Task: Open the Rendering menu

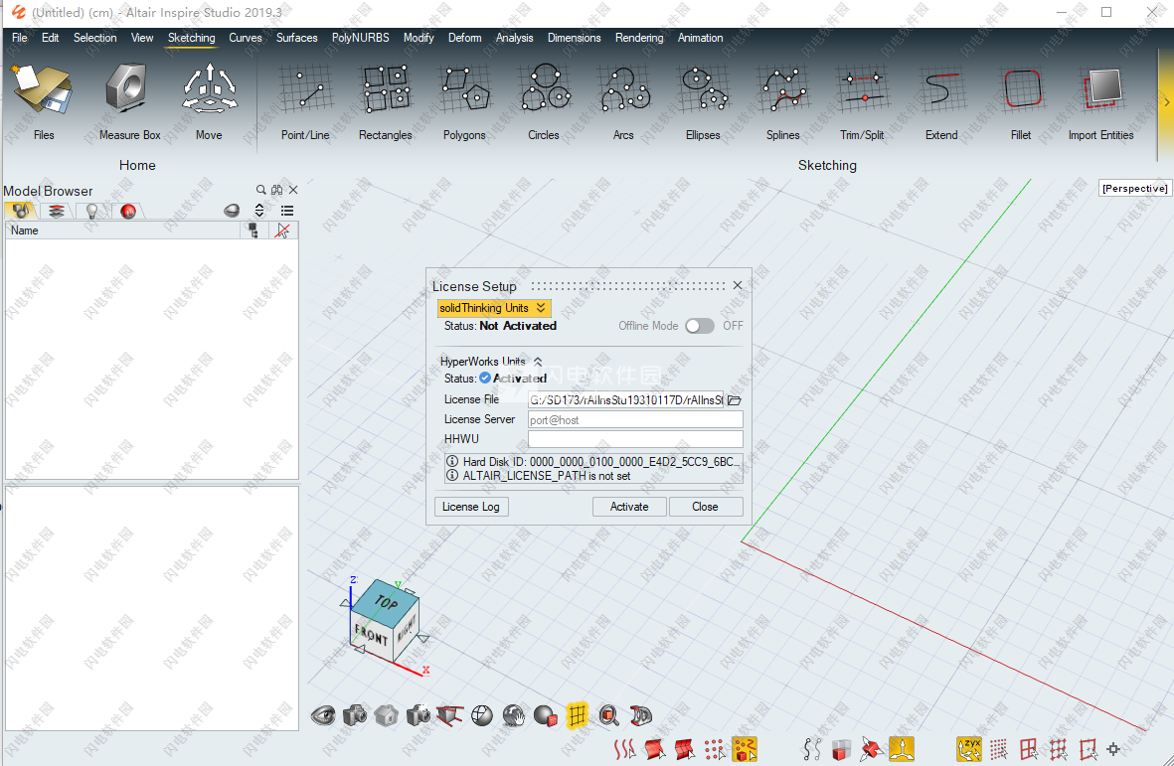Action: coord(639,38)
